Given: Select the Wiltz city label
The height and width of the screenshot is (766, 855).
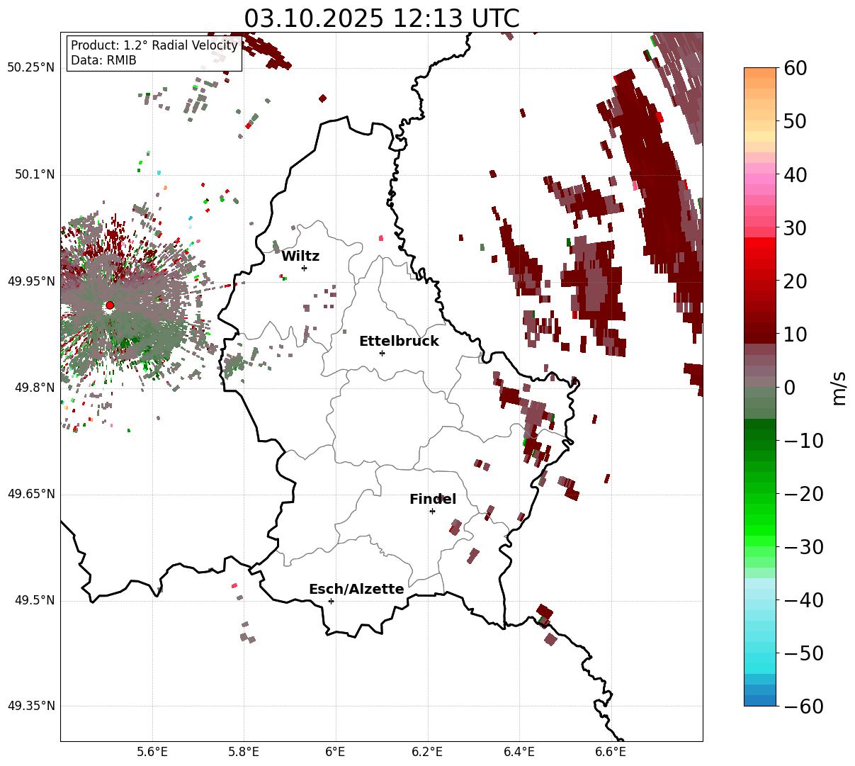Looking at the screenshot, I should (300, 256).
